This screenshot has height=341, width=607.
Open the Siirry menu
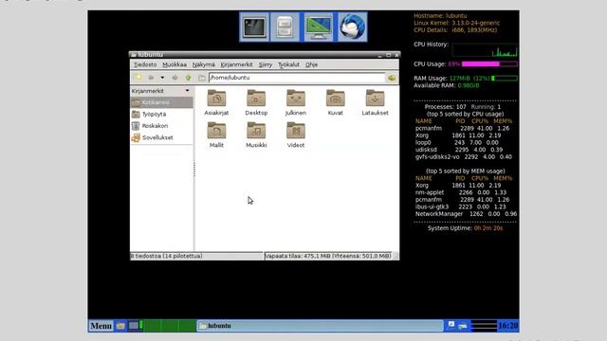(x=266, y=64)
